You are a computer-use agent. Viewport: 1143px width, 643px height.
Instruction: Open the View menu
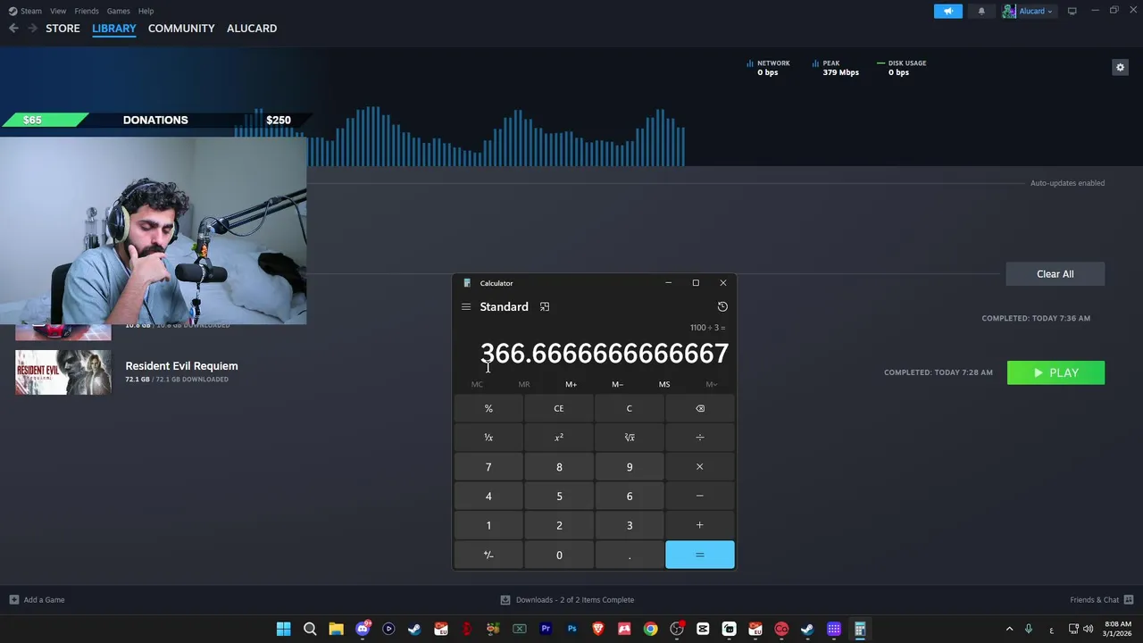point(58,11)
